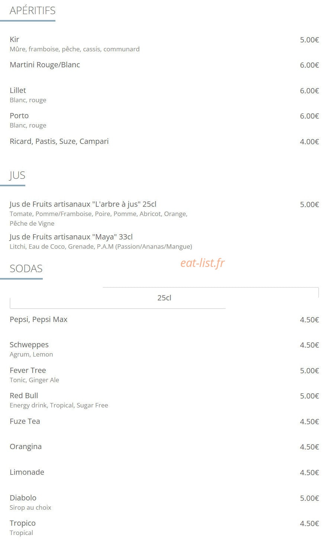Click the SODAS section heading
329x548 pixels.
click(26, 268)
